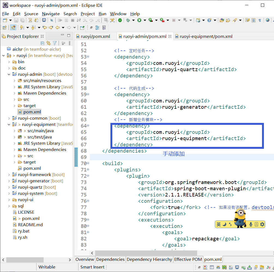Viewport: 274px width, 272px height.
Task: Toggle the highlighted hierarchy view toolbar button
Action: pos(13,28)
